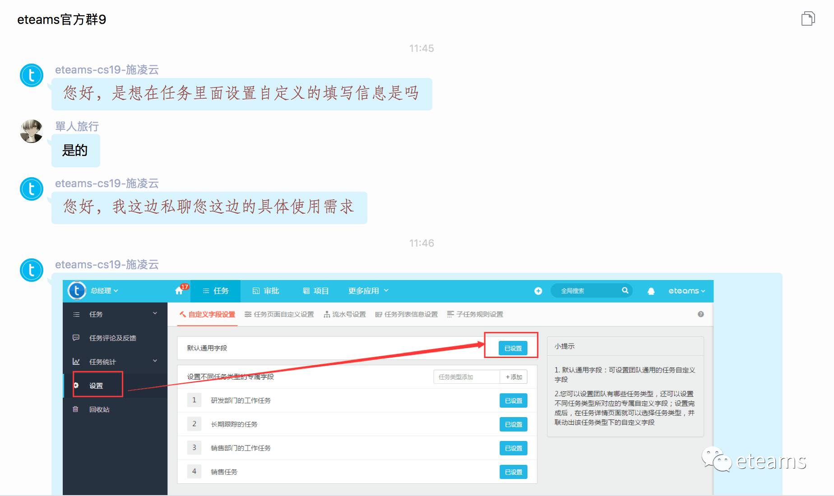Click the 任务类型添加 input field
Image resolution: width=834 pixels, height=496 pixels.
467,377
